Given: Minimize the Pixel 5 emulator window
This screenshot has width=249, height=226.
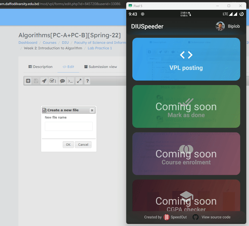Looking at the screenshot, I should 217,6.
